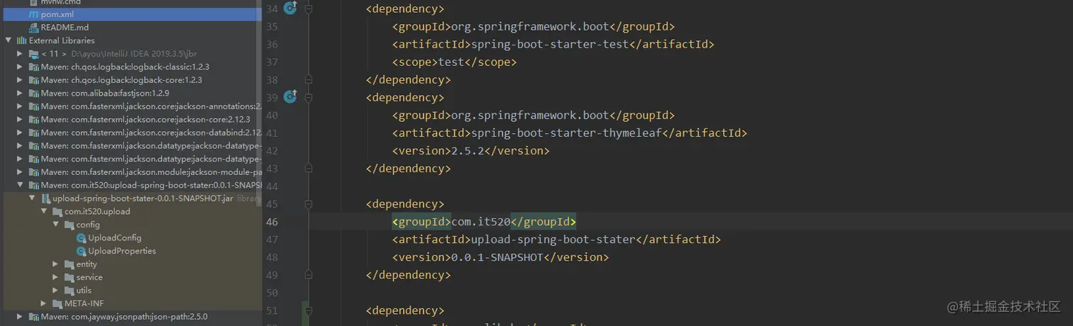Click the service package folder icon
Screen dimensions: 1073x326
tap(69, 277)
